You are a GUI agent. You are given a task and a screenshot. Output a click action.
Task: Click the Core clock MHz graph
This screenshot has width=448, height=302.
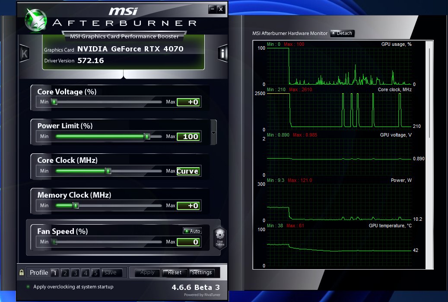tap(339, 111)
